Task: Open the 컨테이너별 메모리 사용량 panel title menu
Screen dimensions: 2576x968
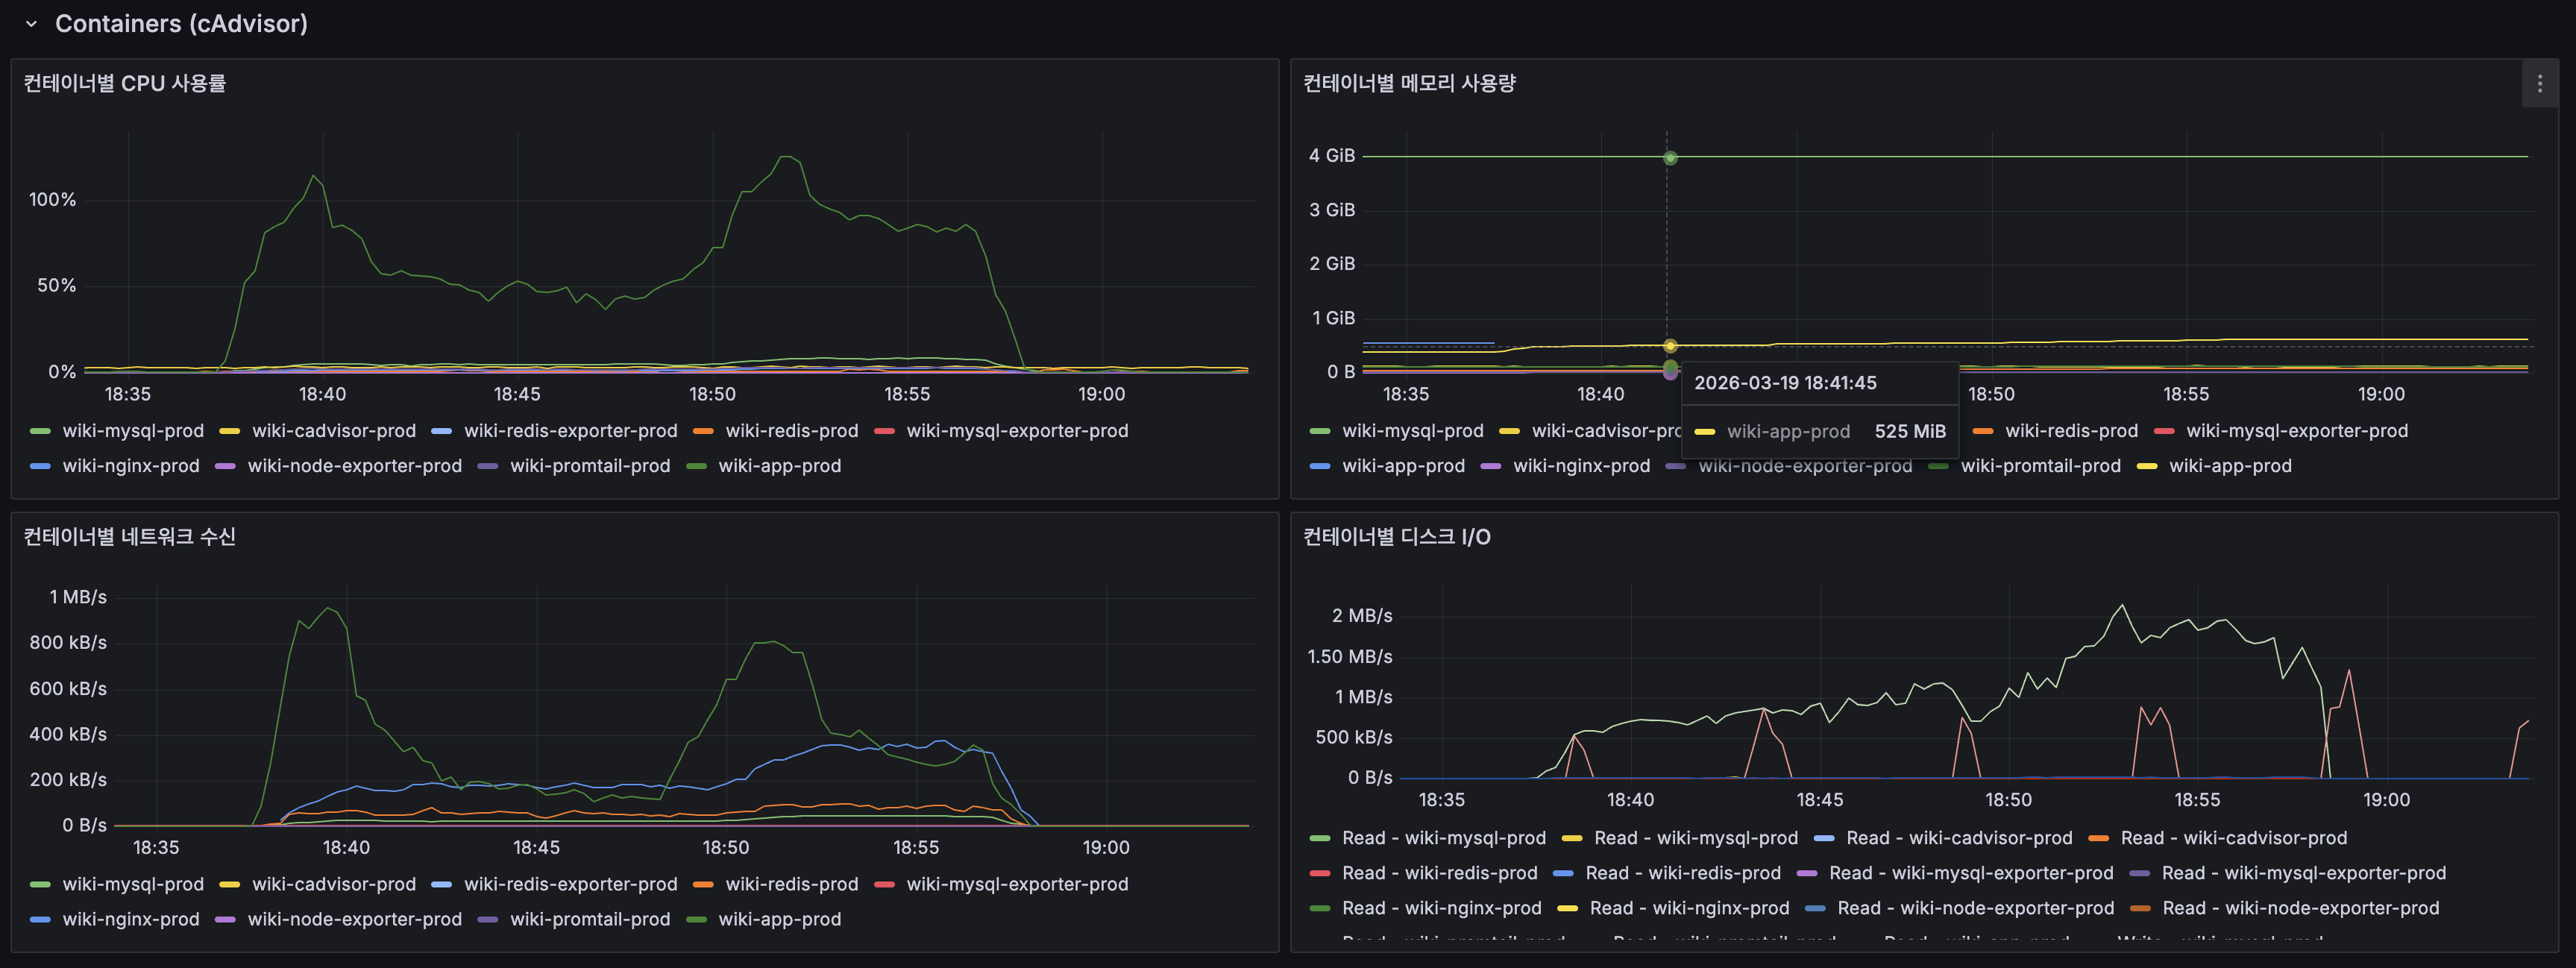Action: click(1409, 83)
